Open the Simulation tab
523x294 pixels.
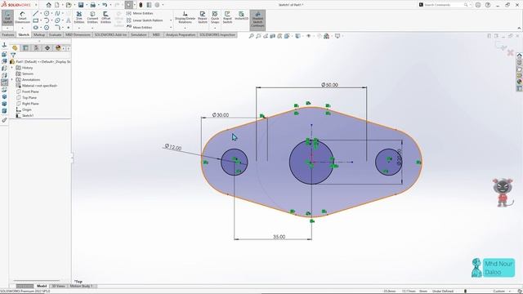tap(139, 34)
